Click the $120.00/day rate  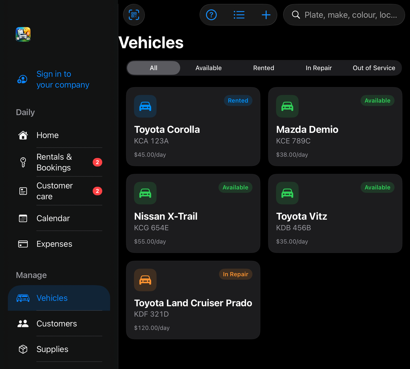click(x=152, y=328)
